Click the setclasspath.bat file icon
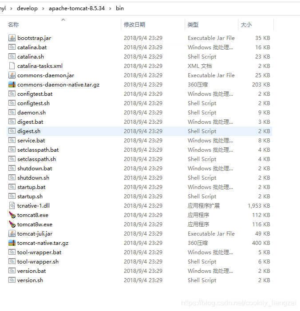This screenshot has height=311, width=300. click(12, 150)
